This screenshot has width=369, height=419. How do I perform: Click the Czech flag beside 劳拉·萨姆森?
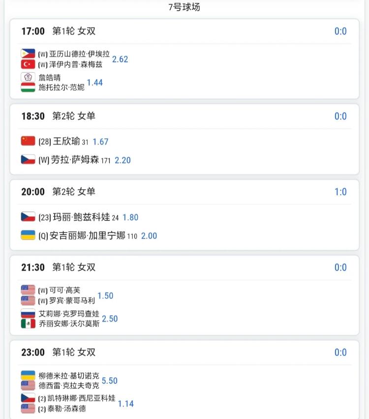click(x=28, y=159)
